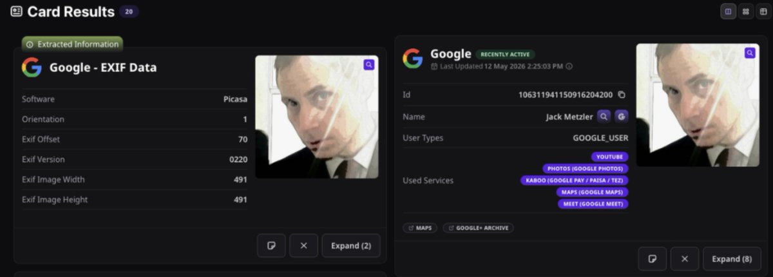Click the Exif Image Height label
The image size is (773, 277).
tap(55, 200)
